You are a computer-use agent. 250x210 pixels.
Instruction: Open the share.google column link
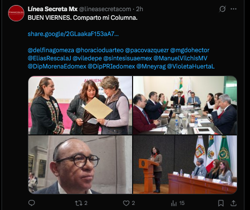click(x=73, y=34)
